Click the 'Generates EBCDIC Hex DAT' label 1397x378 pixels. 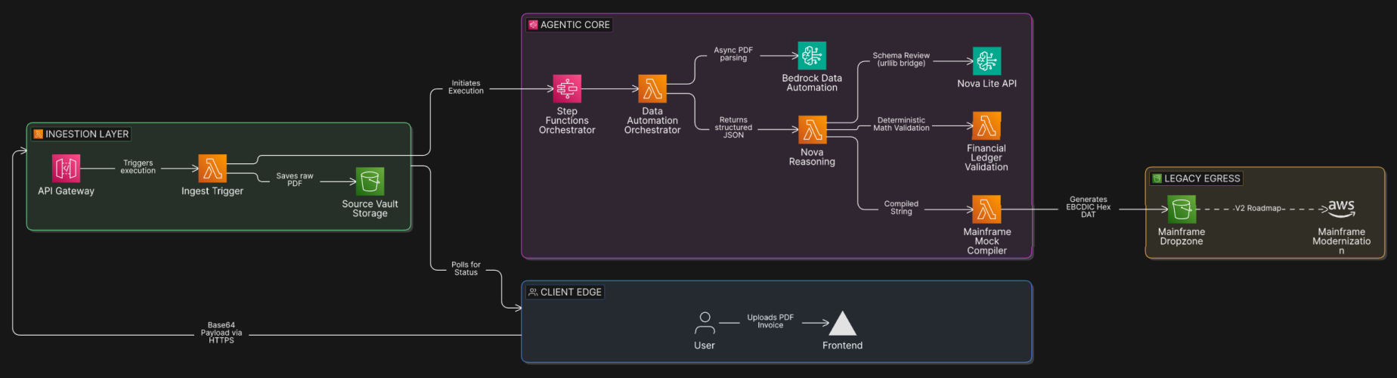pos(1089,207)
